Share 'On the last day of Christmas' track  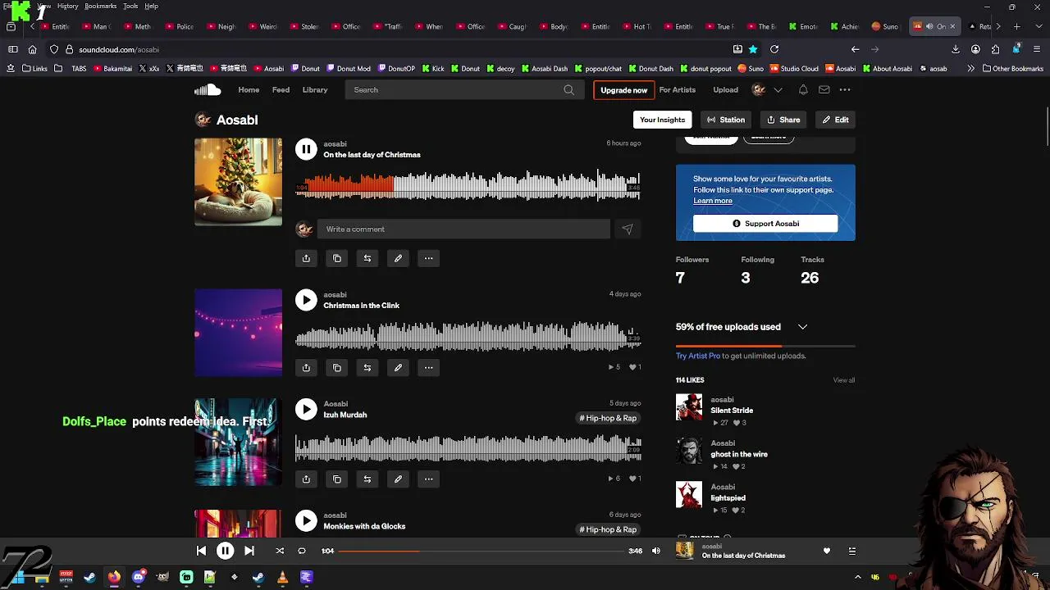coord(306,258)
